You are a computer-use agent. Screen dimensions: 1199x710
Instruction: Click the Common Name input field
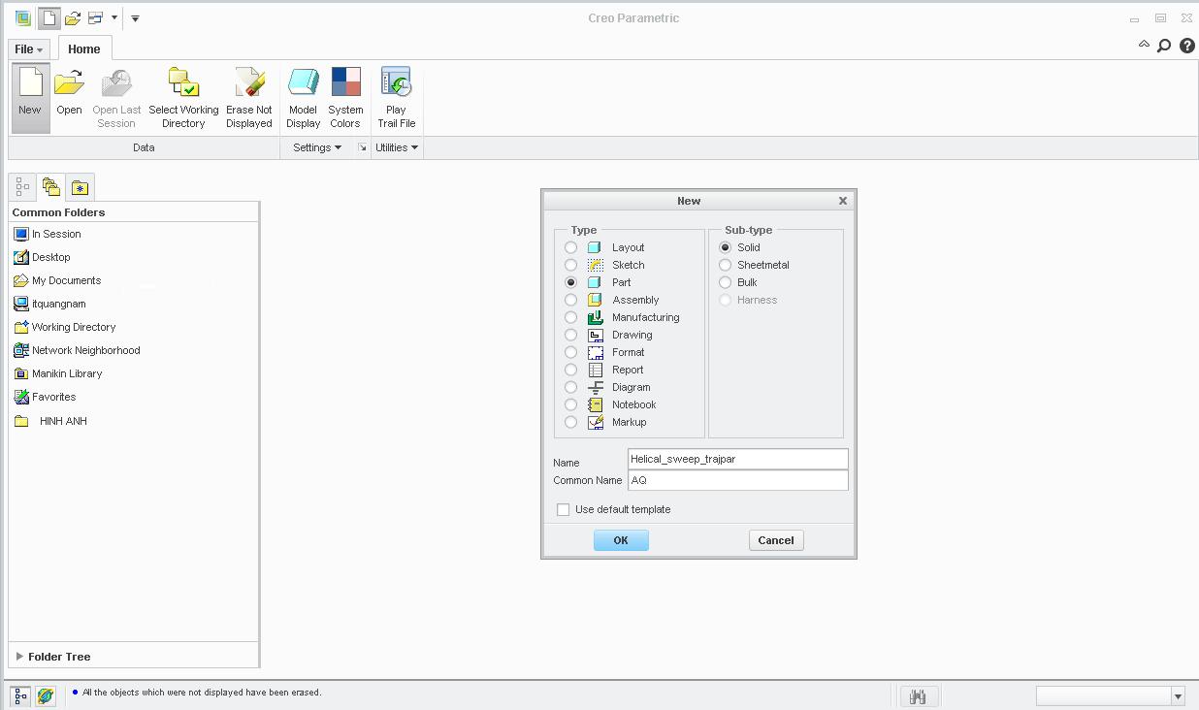738,480
